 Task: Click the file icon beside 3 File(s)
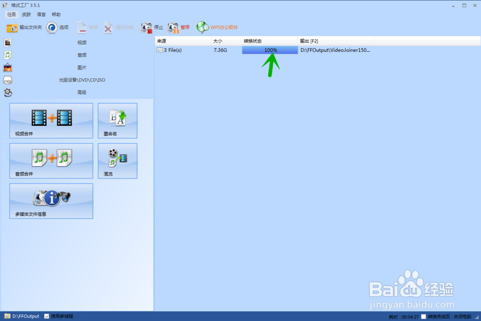(x=160, y=50)
